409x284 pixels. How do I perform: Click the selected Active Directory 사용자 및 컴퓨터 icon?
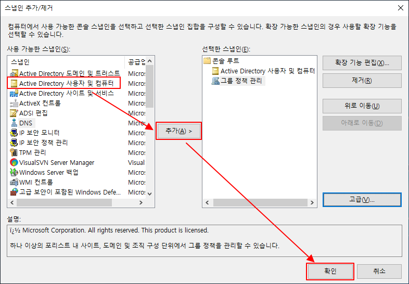tap(215, 71)
